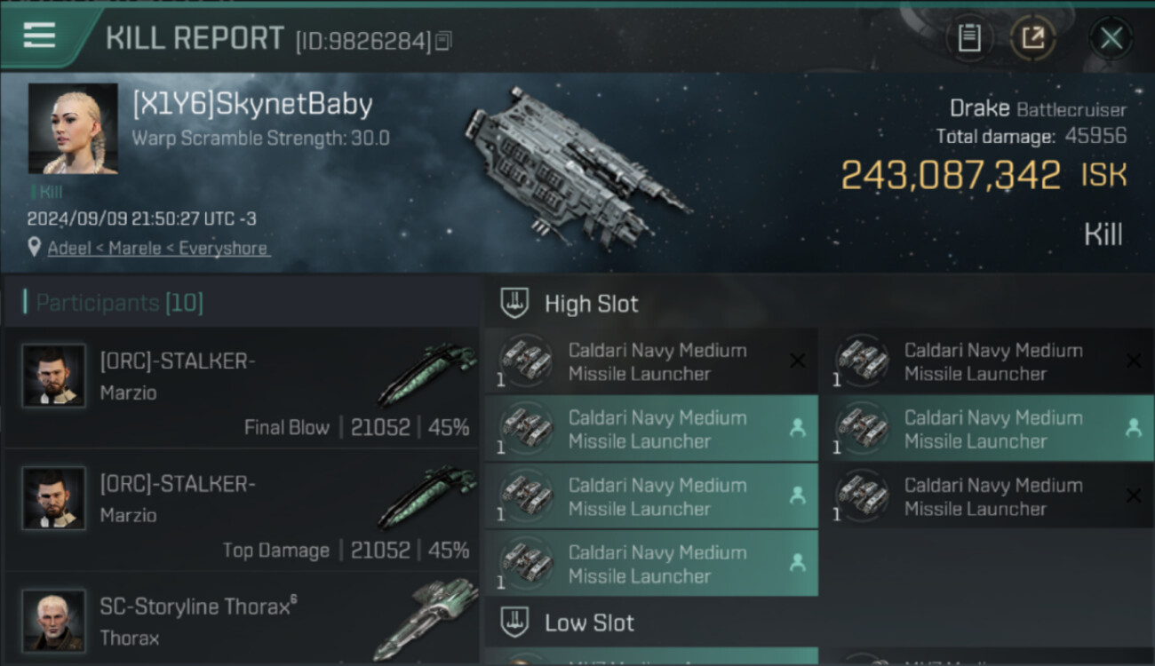Click the Thorax ship icon in participants
This screenshot has height=666, width=1155.
[425, 617]
